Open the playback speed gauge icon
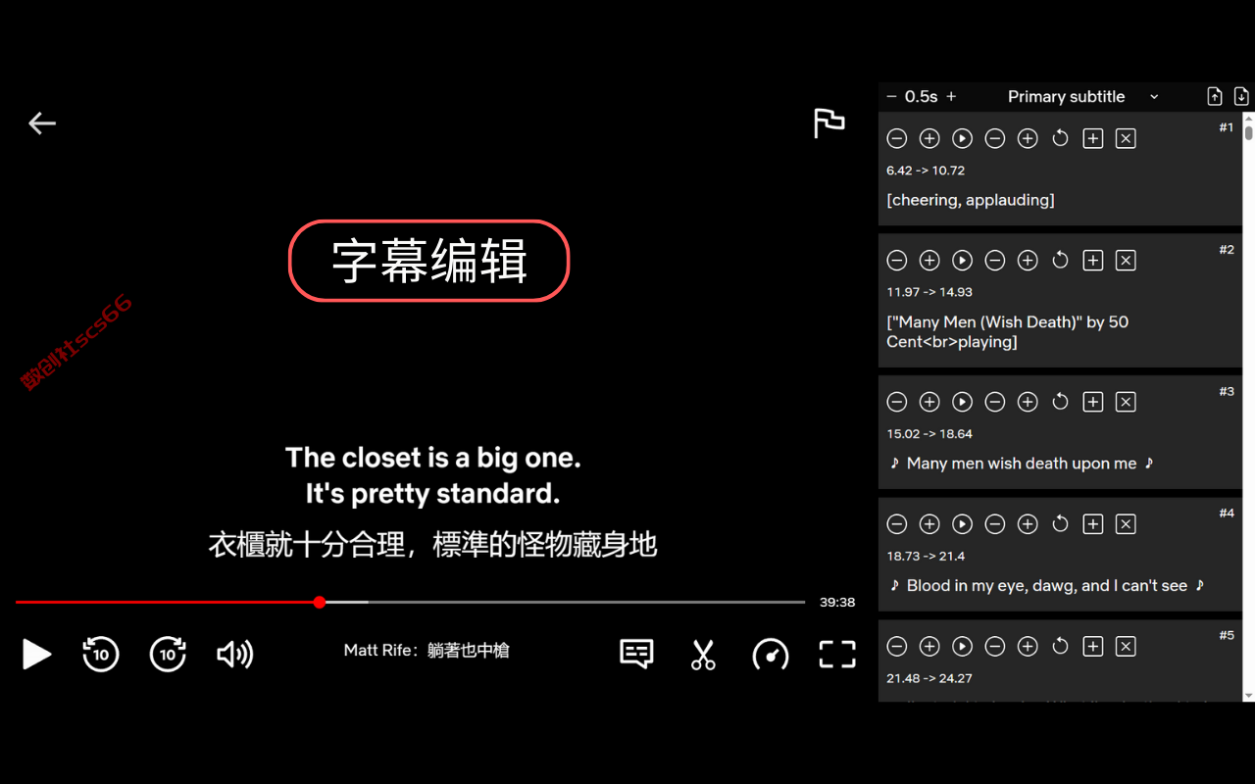The image size is (1255, 784). tap(771, 654)
